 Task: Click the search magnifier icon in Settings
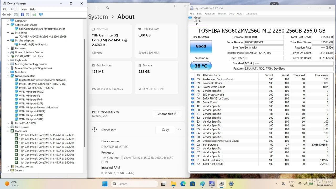pyautogui.click(x=108, y=8)
